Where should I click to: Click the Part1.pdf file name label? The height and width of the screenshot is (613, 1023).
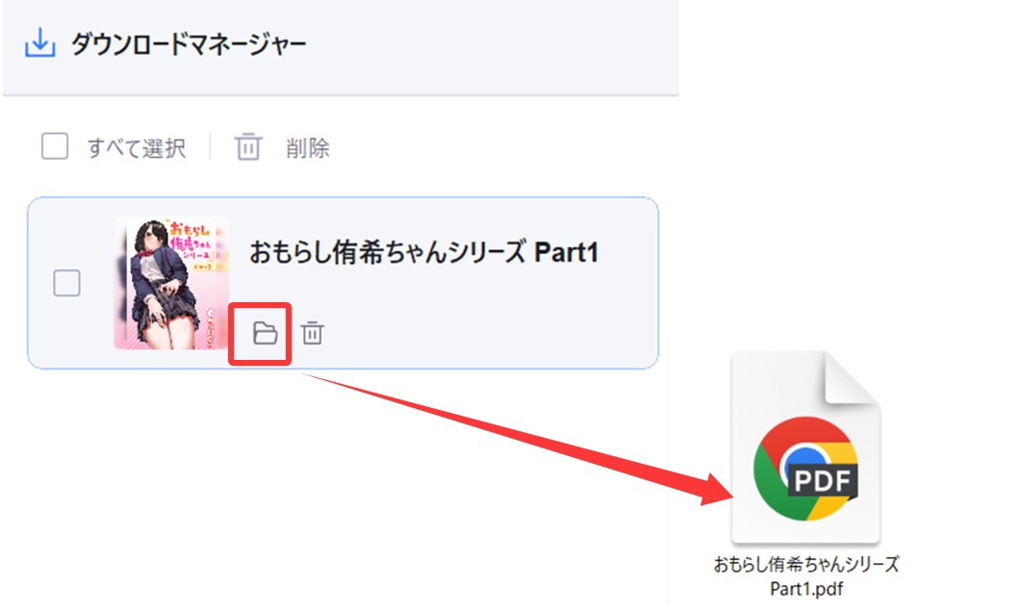[x=806, y=575]
